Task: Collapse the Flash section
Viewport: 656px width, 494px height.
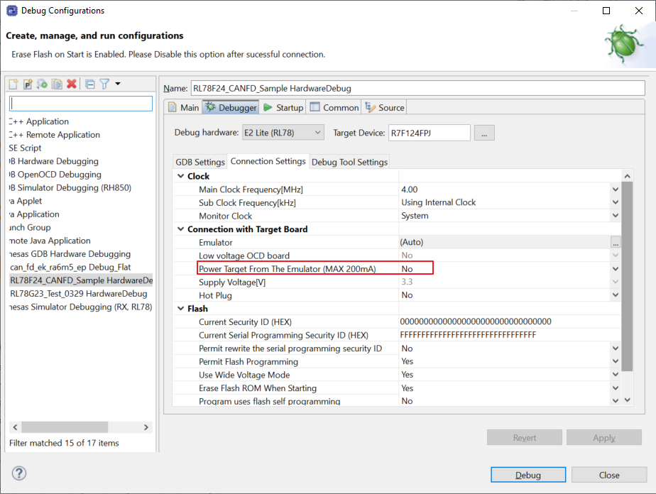Action: coord(181,308)
